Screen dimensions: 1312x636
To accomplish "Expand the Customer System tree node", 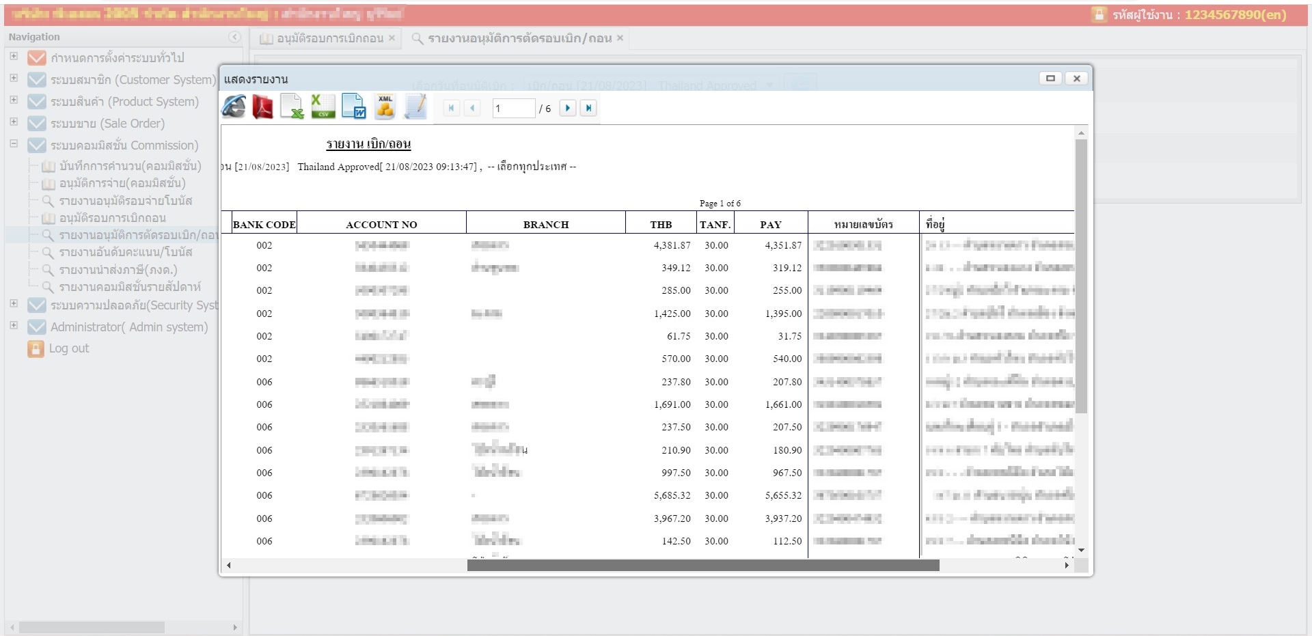I will pyautogui.click(x=14, y=79).
